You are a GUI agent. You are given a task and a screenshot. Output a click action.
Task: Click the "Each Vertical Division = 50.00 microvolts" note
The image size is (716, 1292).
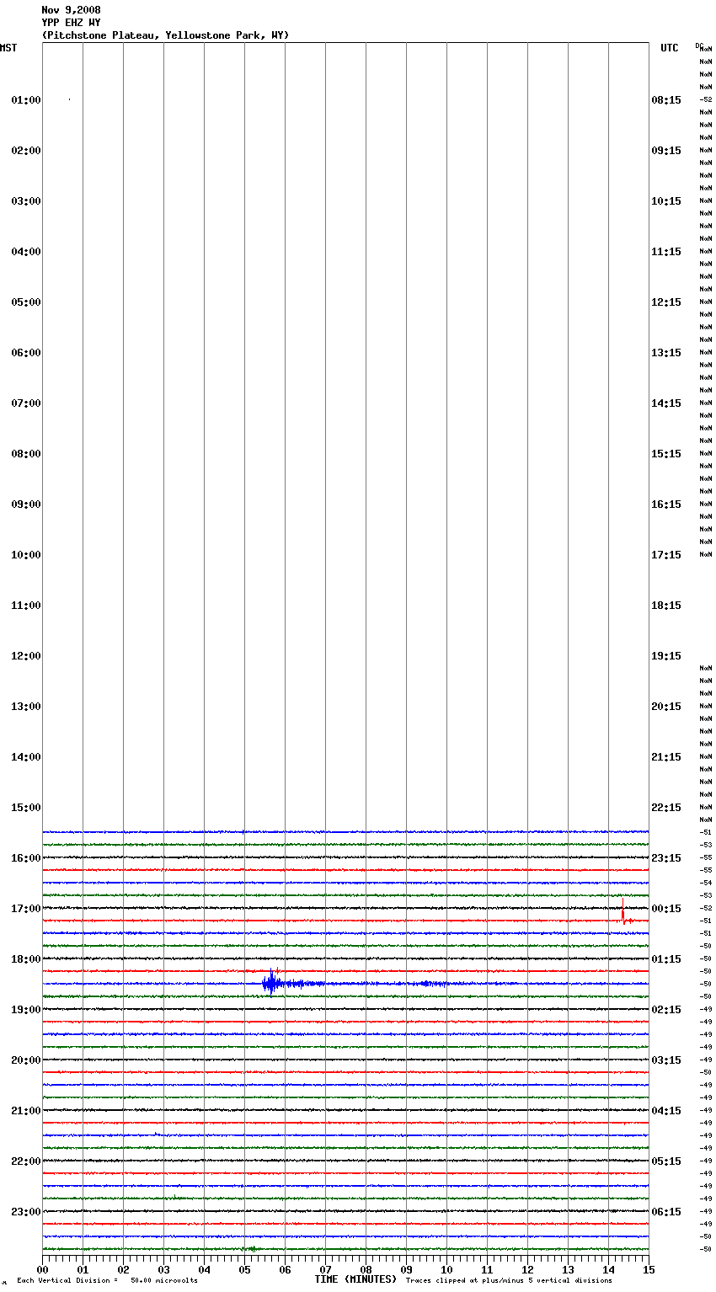107,1281
